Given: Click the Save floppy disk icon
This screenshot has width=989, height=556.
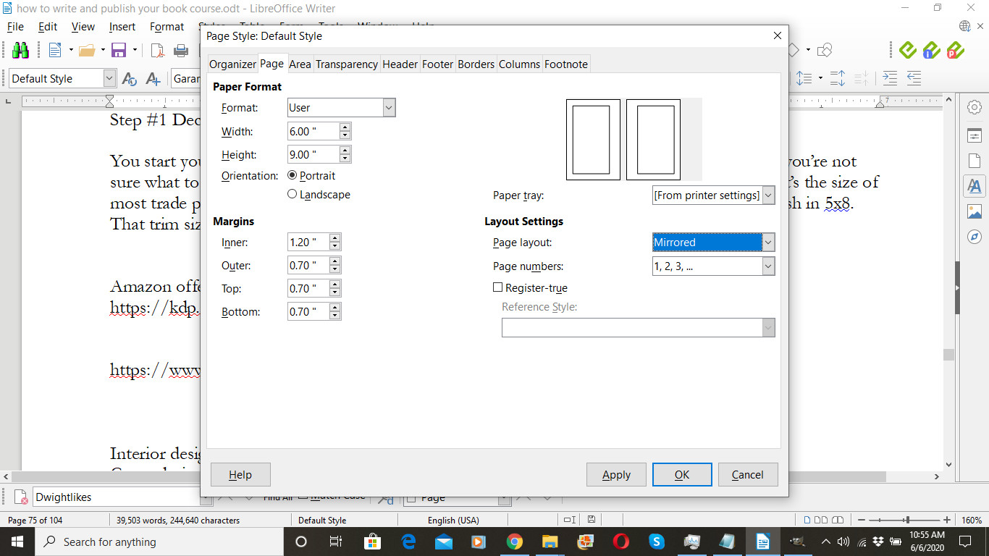Looking at the screenshot, I should (x=119, y=50).
